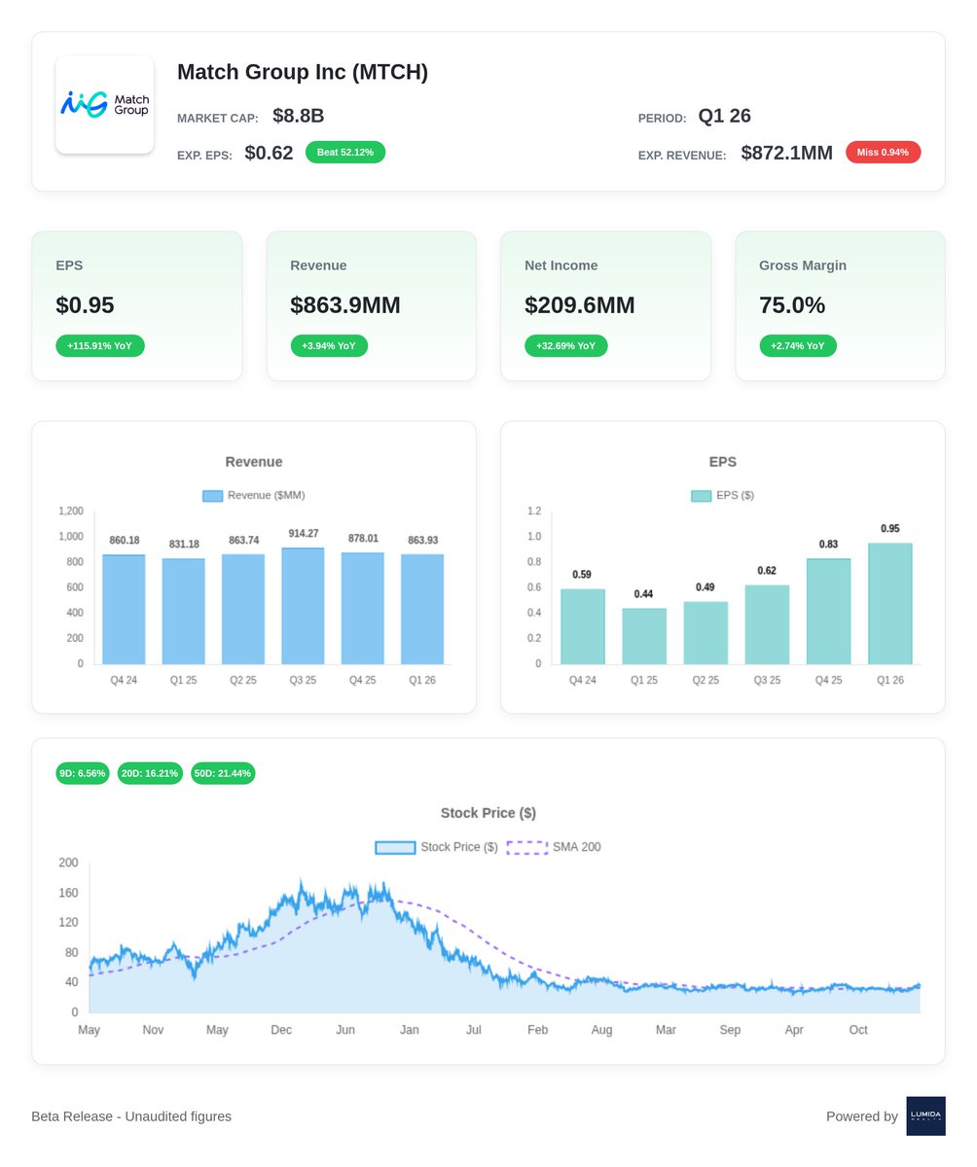Toggle the EPS ($) legend swatch
The width and height of the screenshot is (977, 1167).
click(702, 496)
